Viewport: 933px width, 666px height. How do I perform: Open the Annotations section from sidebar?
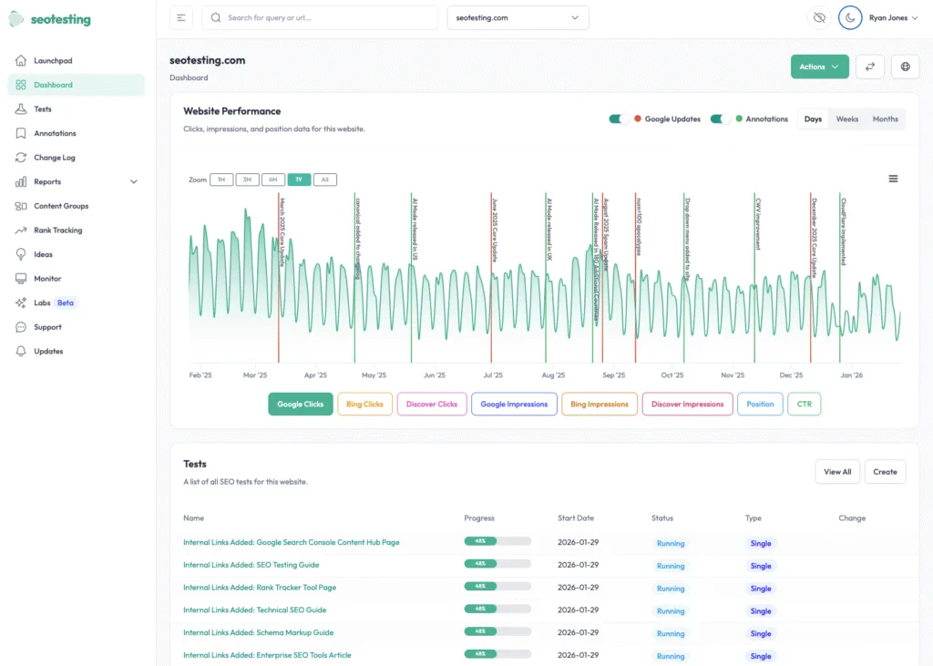[x=56, y=133]
